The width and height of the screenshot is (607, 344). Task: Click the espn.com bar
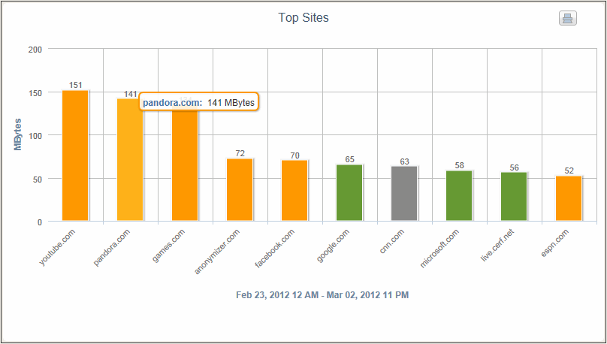[x=569, y=198]
